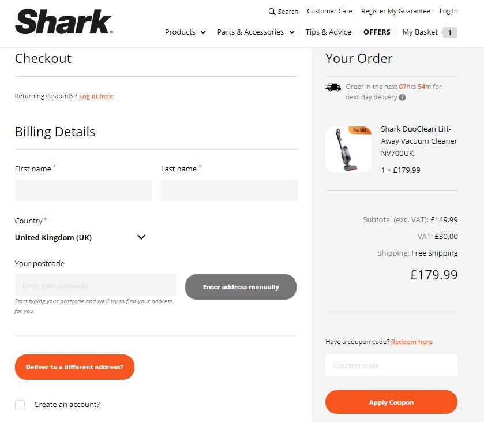Screen dimensions: 484x422
Task: Open the Tips & Advice menu
Action: coord(328,32)
